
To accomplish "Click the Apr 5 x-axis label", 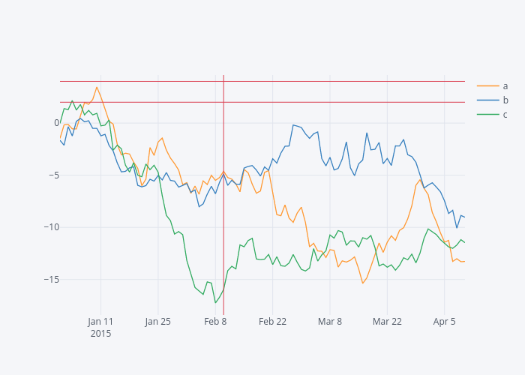I will [x=444, y=322].
